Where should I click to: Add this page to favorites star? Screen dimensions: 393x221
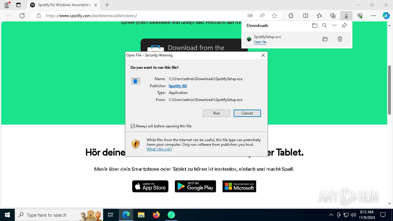click(x=274, y=16)
